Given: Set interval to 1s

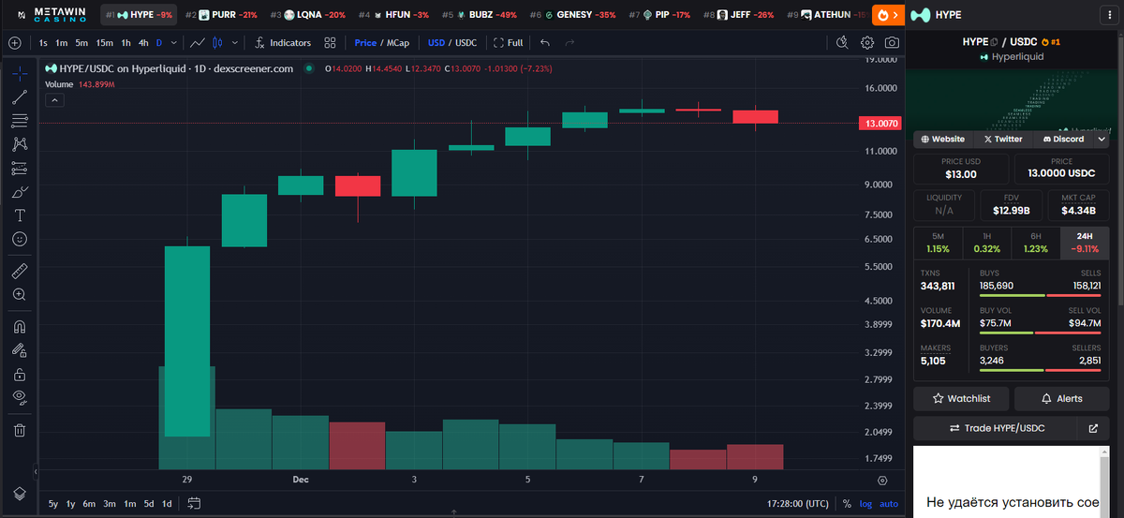Looking at the screenshot, I should tap(43, 42).
